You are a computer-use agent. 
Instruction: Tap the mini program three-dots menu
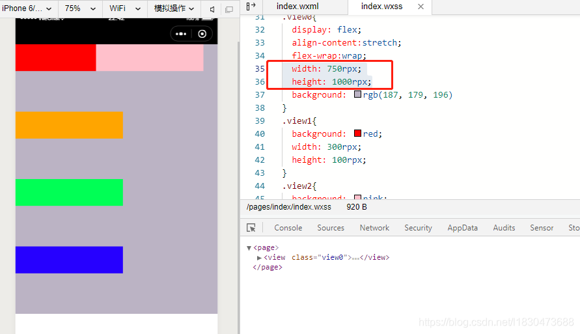[181, 34]
